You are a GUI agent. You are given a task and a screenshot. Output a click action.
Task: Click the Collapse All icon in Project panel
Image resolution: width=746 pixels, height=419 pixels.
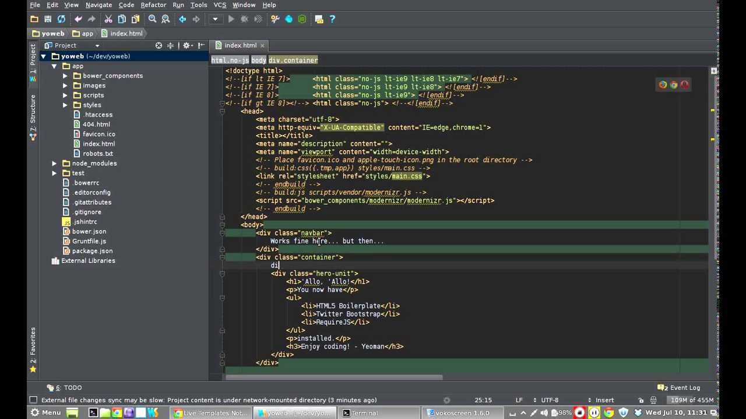(171, 45)
